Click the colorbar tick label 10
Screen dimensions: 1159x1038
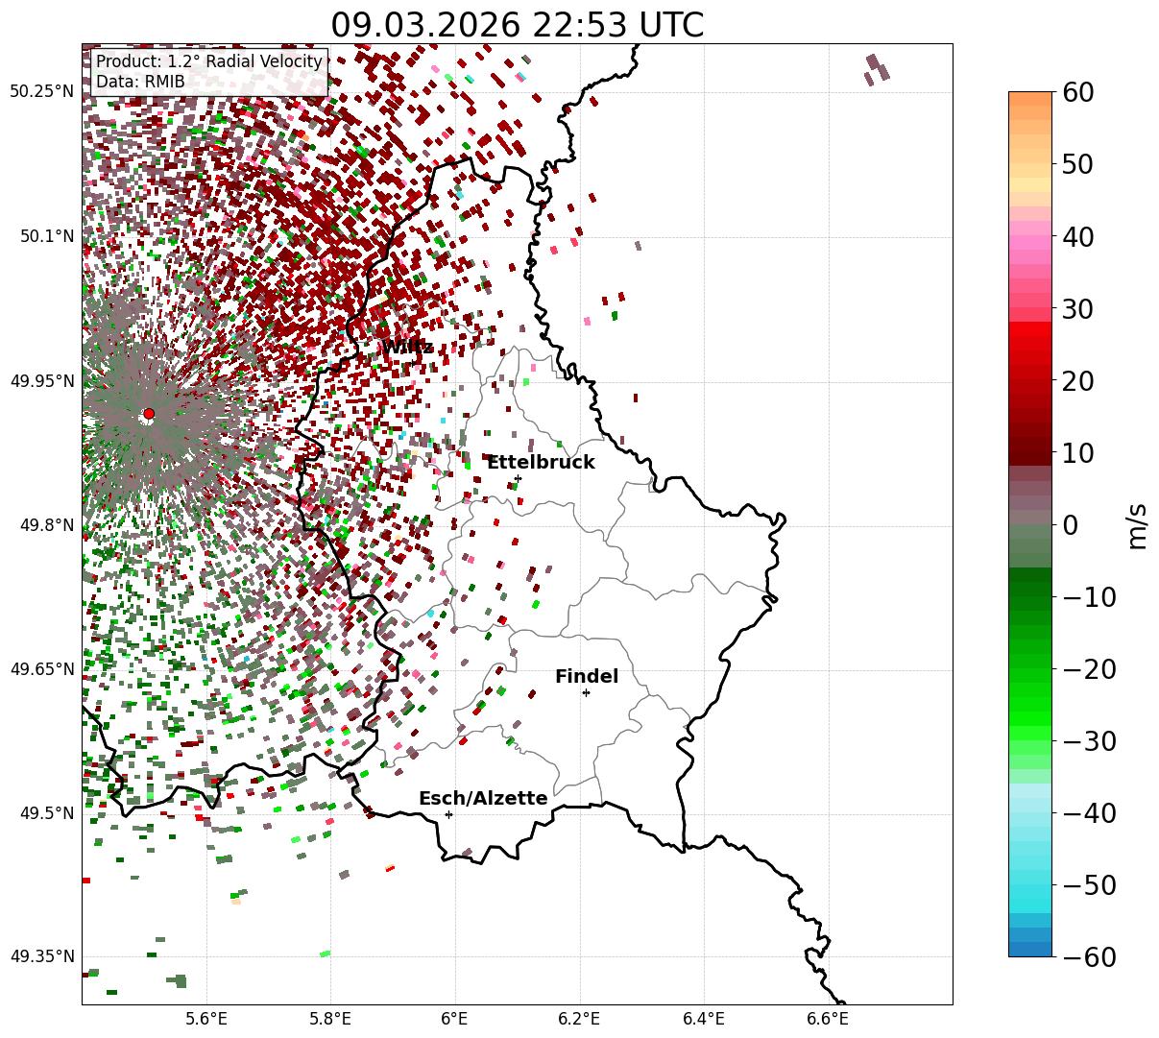1076,452
